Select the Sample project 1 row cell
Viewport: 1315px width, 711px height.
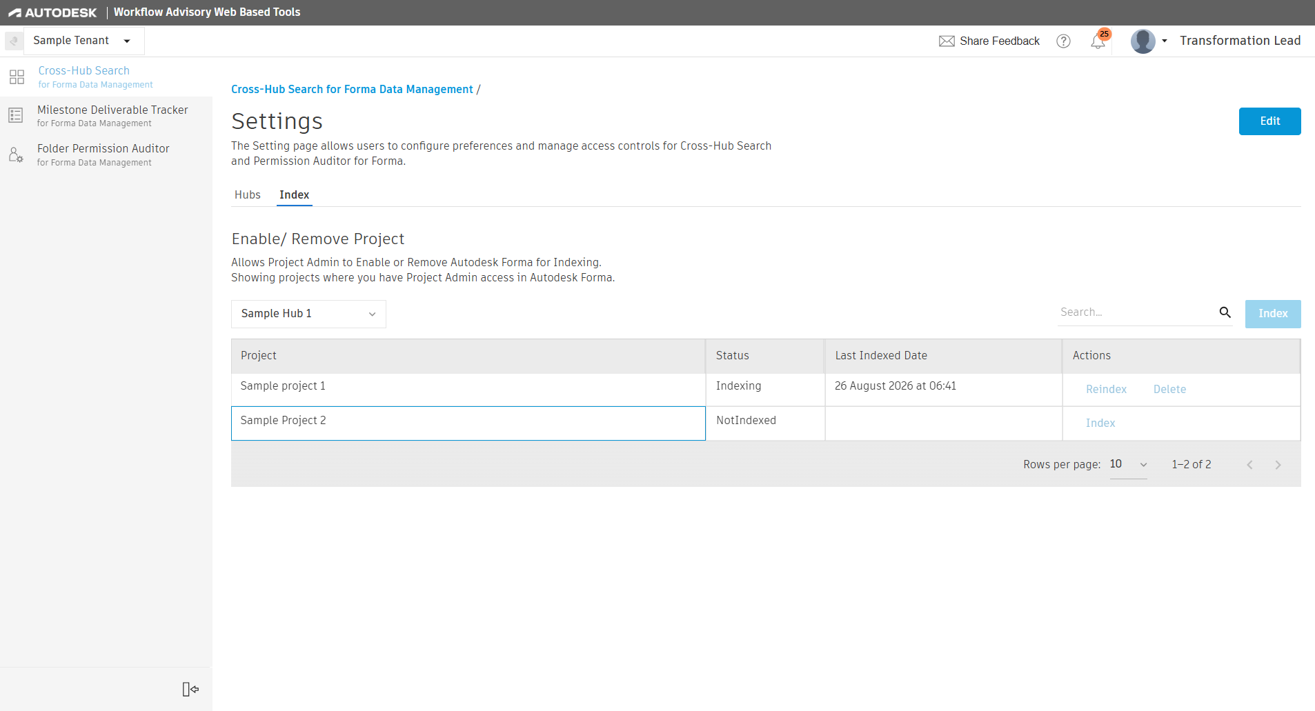468,390
